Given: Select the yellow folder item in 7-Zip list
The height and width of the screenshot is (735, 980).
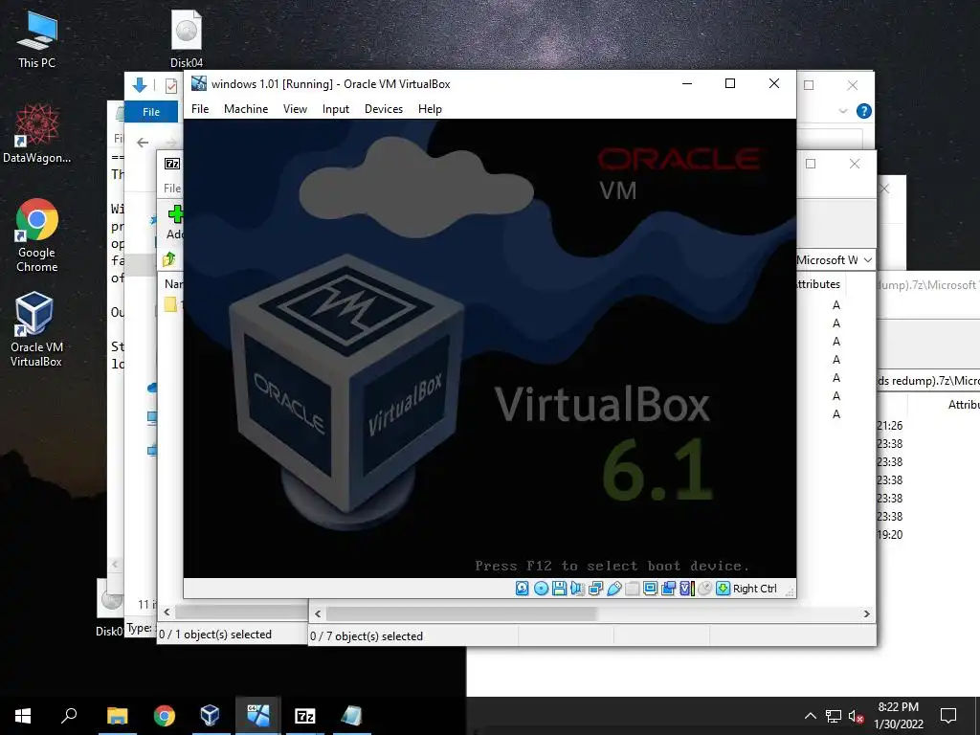Looking at the screenshot, I should click(170, 304).
